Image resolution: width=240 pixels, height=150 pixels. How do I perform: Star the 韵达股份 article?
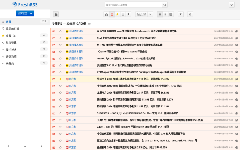tap(61, 106)
